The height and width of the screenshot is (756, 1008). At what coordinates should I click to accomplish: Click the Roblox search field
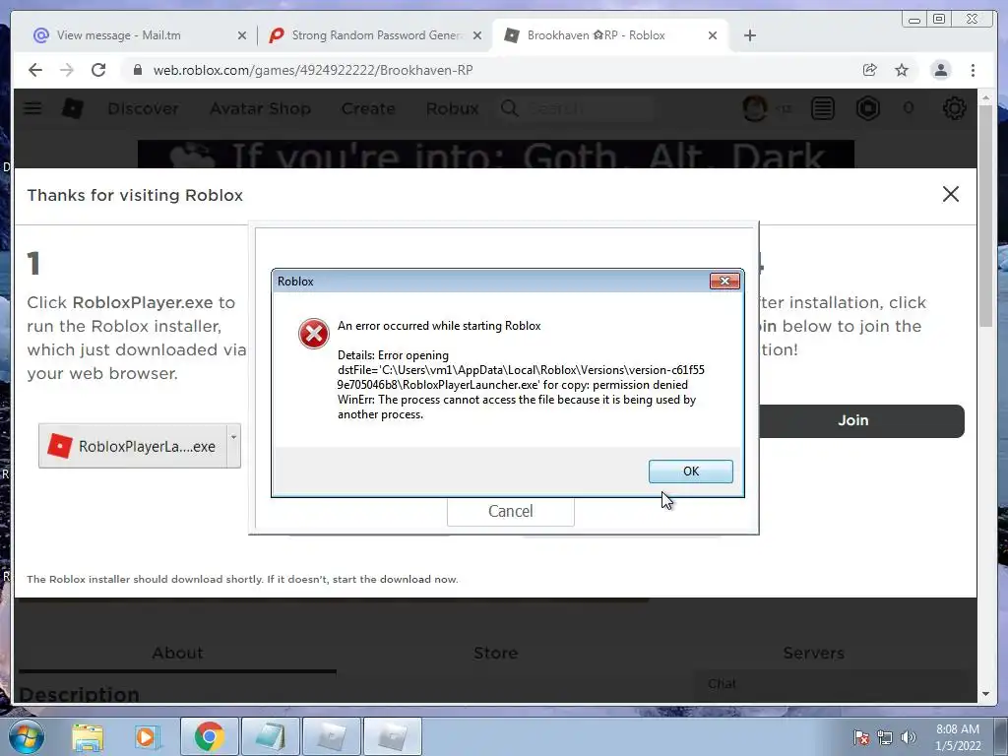(x=577, y=108)
